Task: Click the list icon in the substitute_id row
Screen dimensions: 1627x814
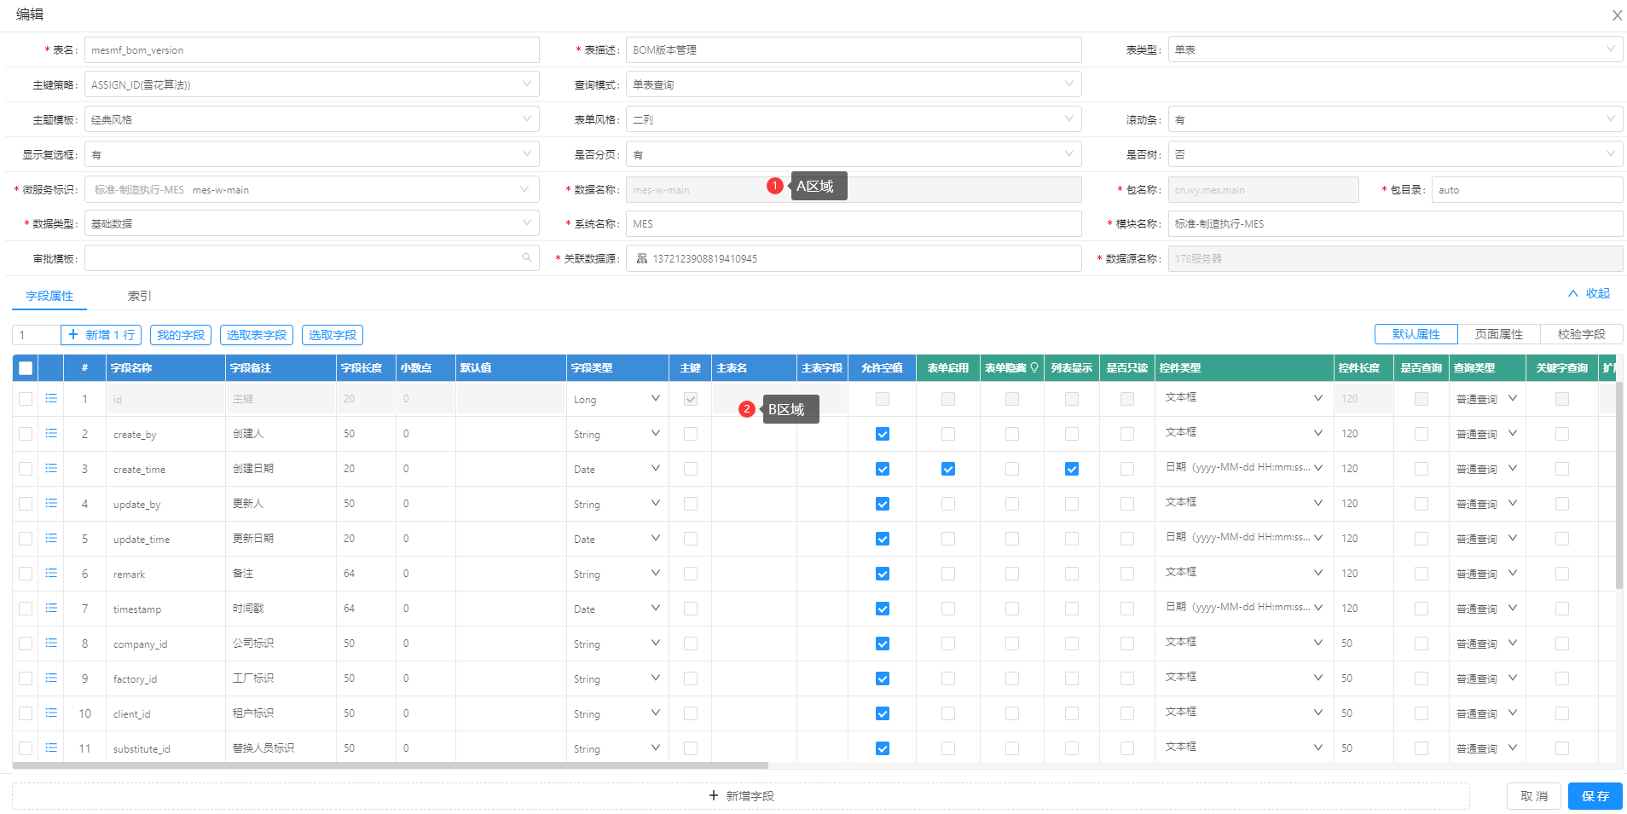Action: (x=51, y=748)
